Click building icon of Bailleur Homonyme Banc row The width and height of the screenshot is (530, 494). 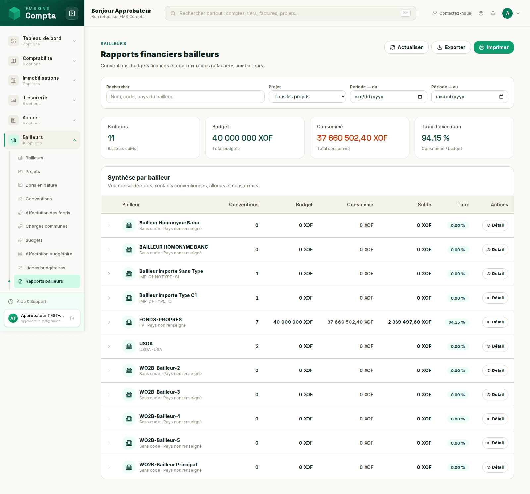point(129,225)
